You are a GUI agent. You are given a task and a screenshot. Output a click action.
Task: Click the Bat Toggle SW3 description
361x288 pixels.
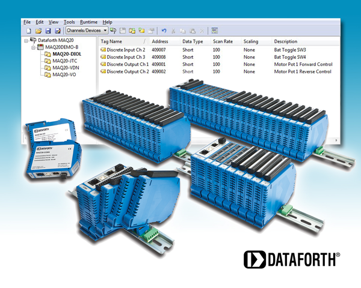(x=290, y=50)
